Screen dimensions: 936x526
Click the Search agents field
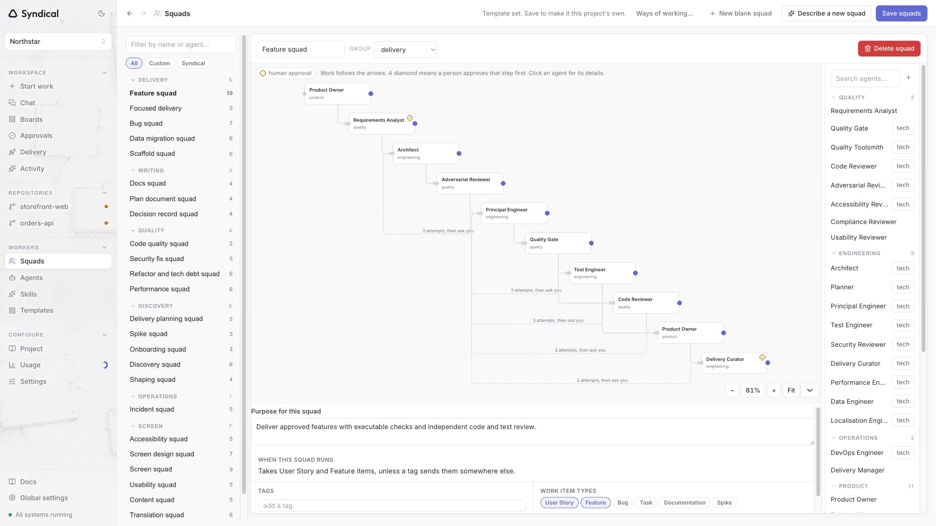(x=865, y=78)
